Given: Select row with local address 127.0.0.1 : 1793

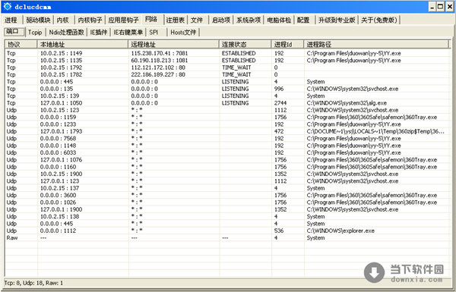Looking at the screenshot, I should (228, 131).
